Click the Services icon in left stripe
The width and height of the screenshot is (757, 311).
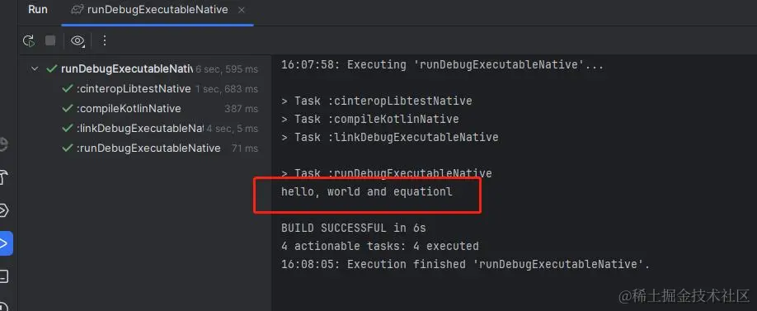point(4,210)
